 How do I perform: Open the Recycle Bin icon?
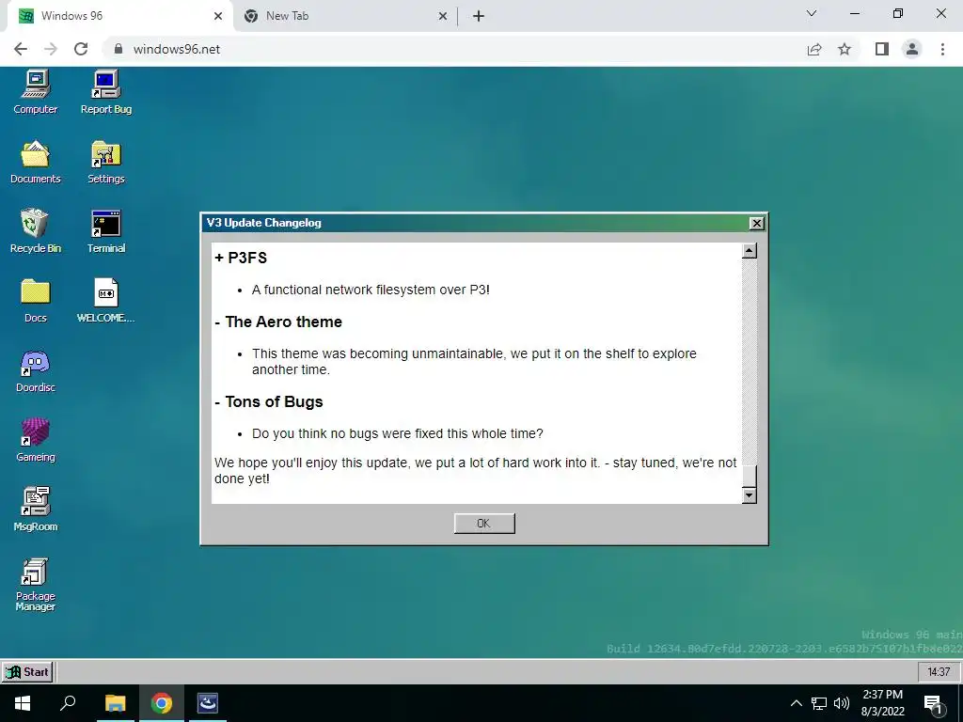35,231
